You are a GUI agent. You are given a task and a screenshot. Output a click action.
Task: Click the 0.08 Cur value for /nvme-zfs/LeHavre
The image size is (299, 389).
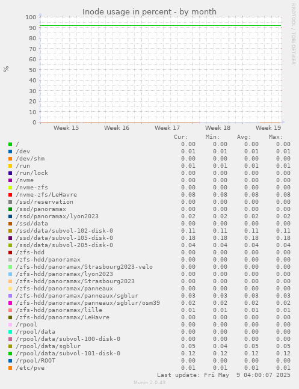188,195
